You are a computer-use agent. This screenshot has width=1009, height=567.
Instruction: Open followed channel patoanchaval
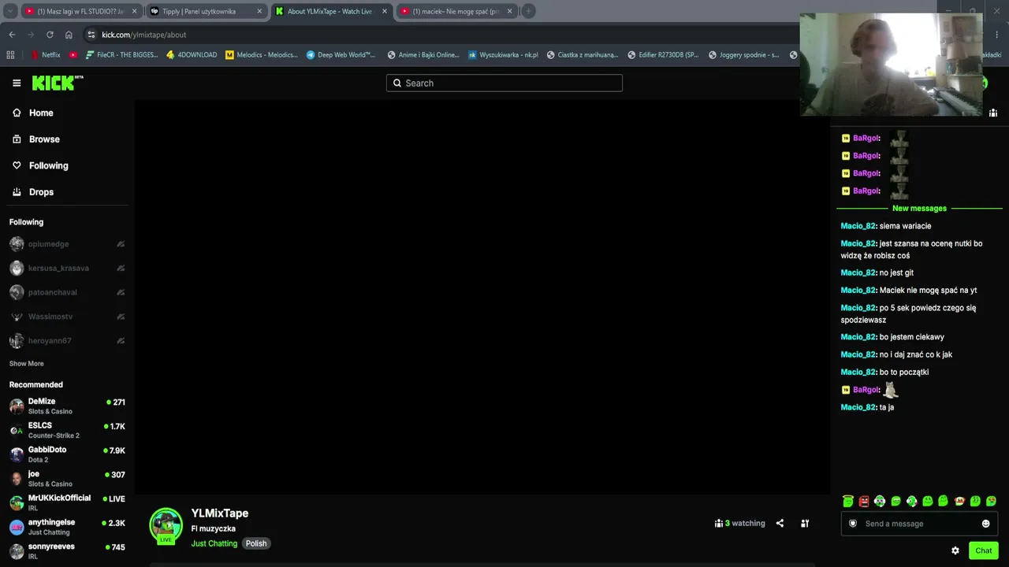67,292
